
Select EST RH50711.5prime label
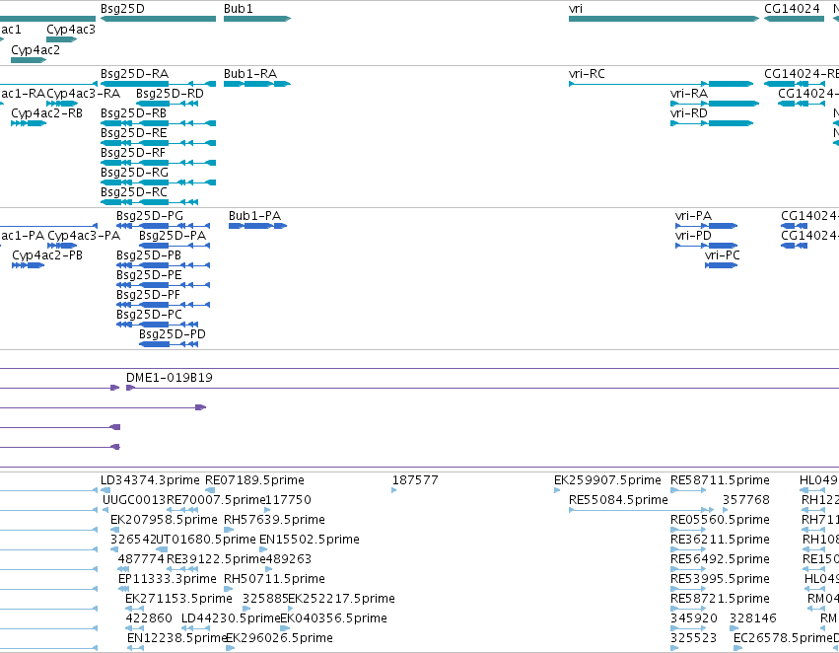[274, 579]
